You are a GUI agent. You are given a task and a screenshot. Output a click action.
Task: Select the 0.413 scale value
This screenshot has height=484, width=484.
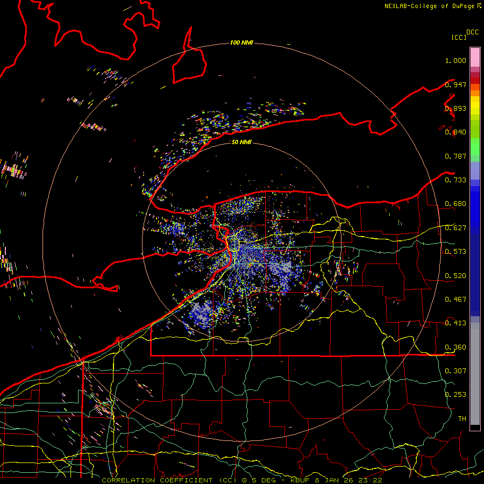(455, 323)
